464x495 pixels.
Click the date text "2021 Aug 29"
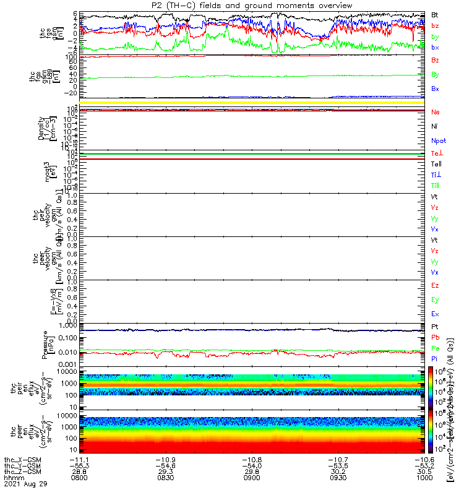[x=25, y=484]
